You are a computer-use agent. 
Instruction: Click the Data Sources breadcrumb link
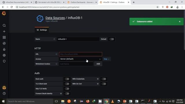[x=55, y=18]
